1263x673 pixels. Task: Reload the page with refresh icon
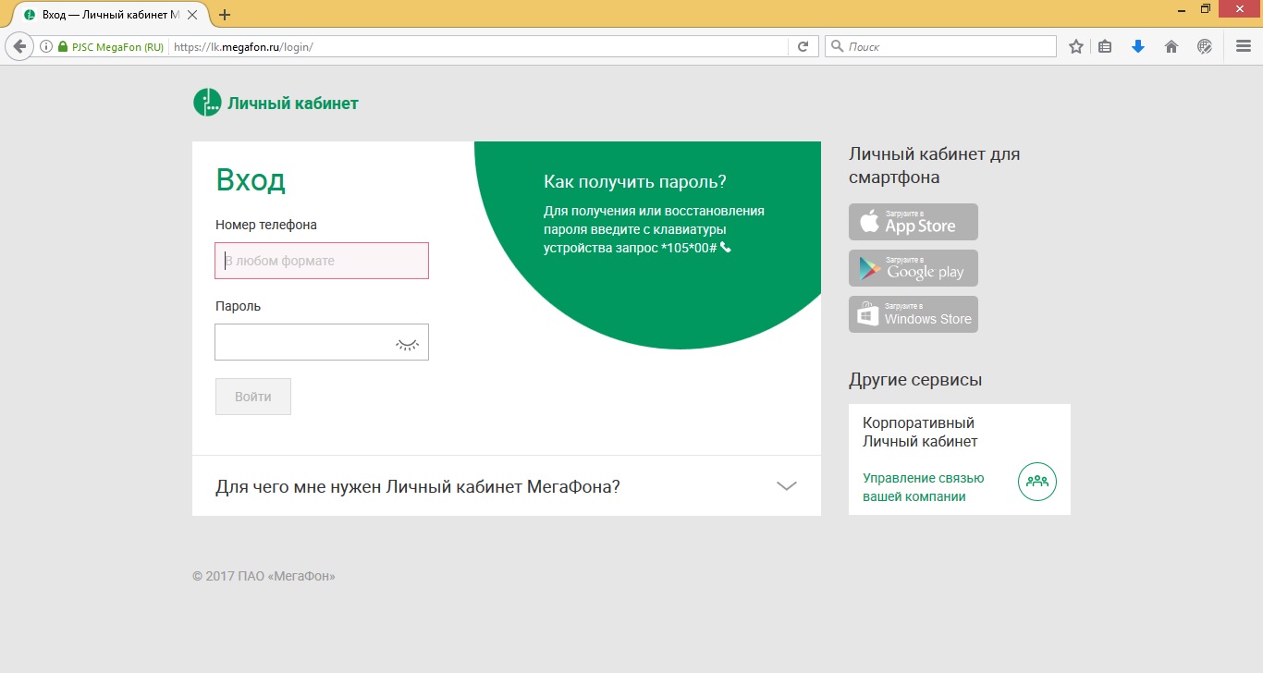coord(803,46)
